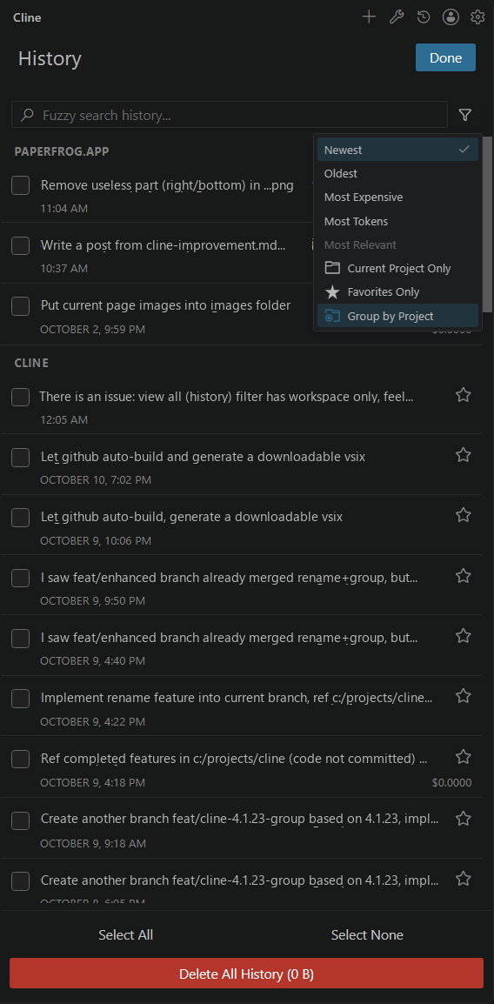Select checkbox for "Let github auto-build, generate"
Image resolution: width=494 pixels, height=1004 pixels.
(x=21, y=518)
